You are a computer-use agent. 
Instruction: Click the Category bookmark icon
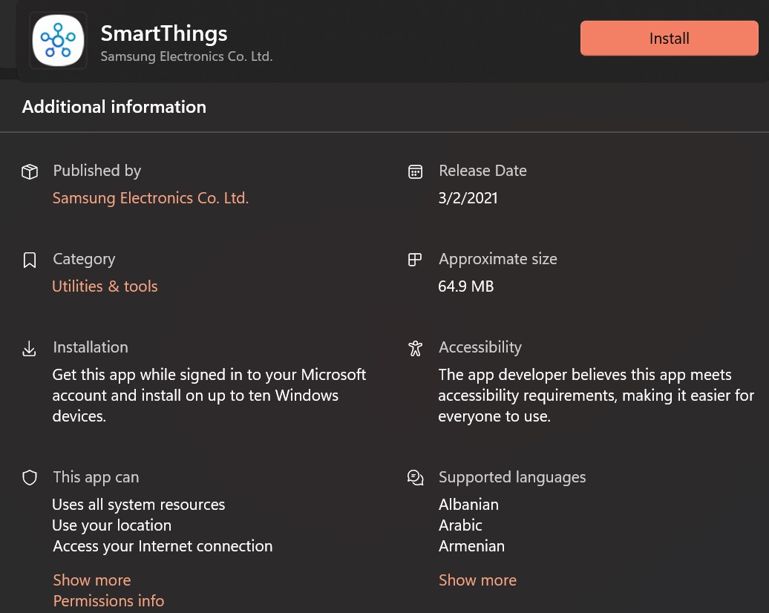pyautogui.click(x=30, y=260)
